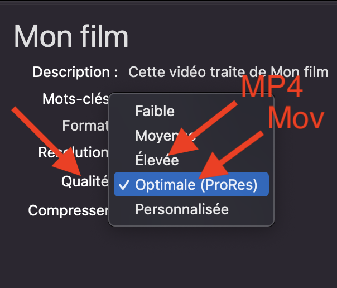Click the Compresser row label
Image resolution: width=337 pixels, height=288 pixels.
click(x=68, y=210)
